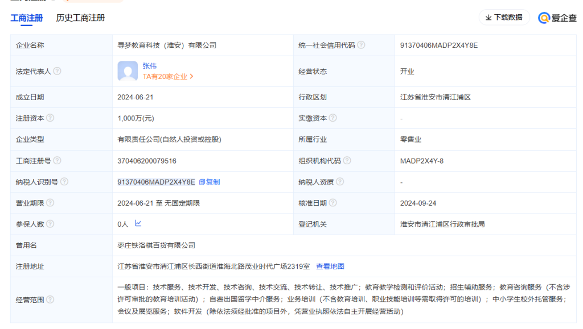Click help icon beside 统一社会信用代码
Viewport: 583px width, 329px height.
(x=361, y=45)
